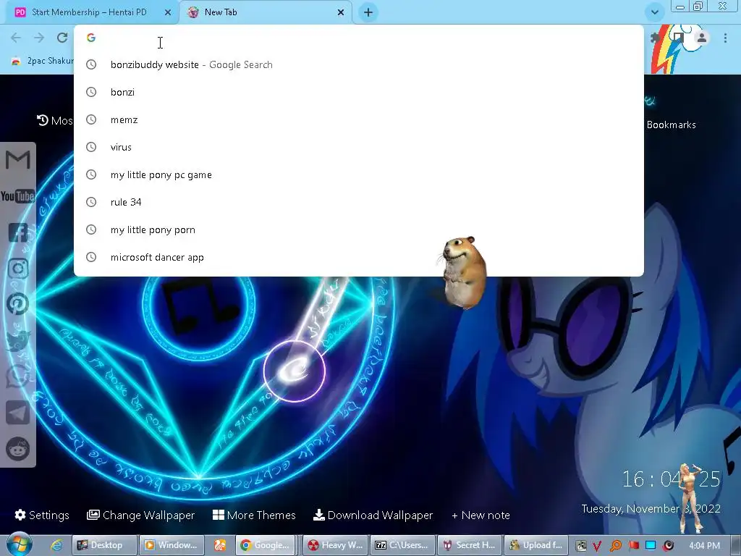Select the virus suggestion
Image resolution: width=741 pixels, height=556 pixels.
[x=359, y=147]
